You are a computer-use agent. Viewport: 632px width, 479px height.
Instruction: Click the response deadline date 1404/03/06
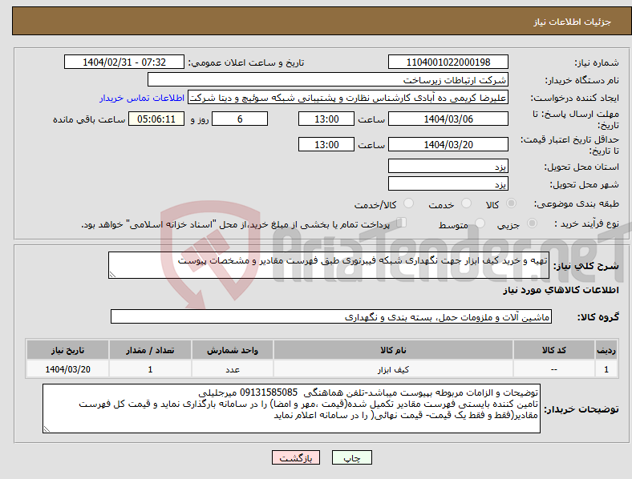click(x=448, y=119)
